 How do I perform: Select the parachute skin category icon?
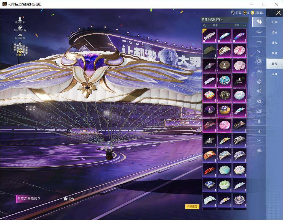[259, 22]
